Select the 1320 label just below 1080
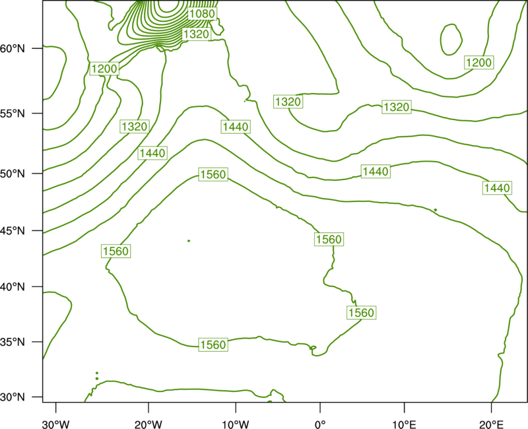Screen dimensions: 528x429 coord(196,34)
